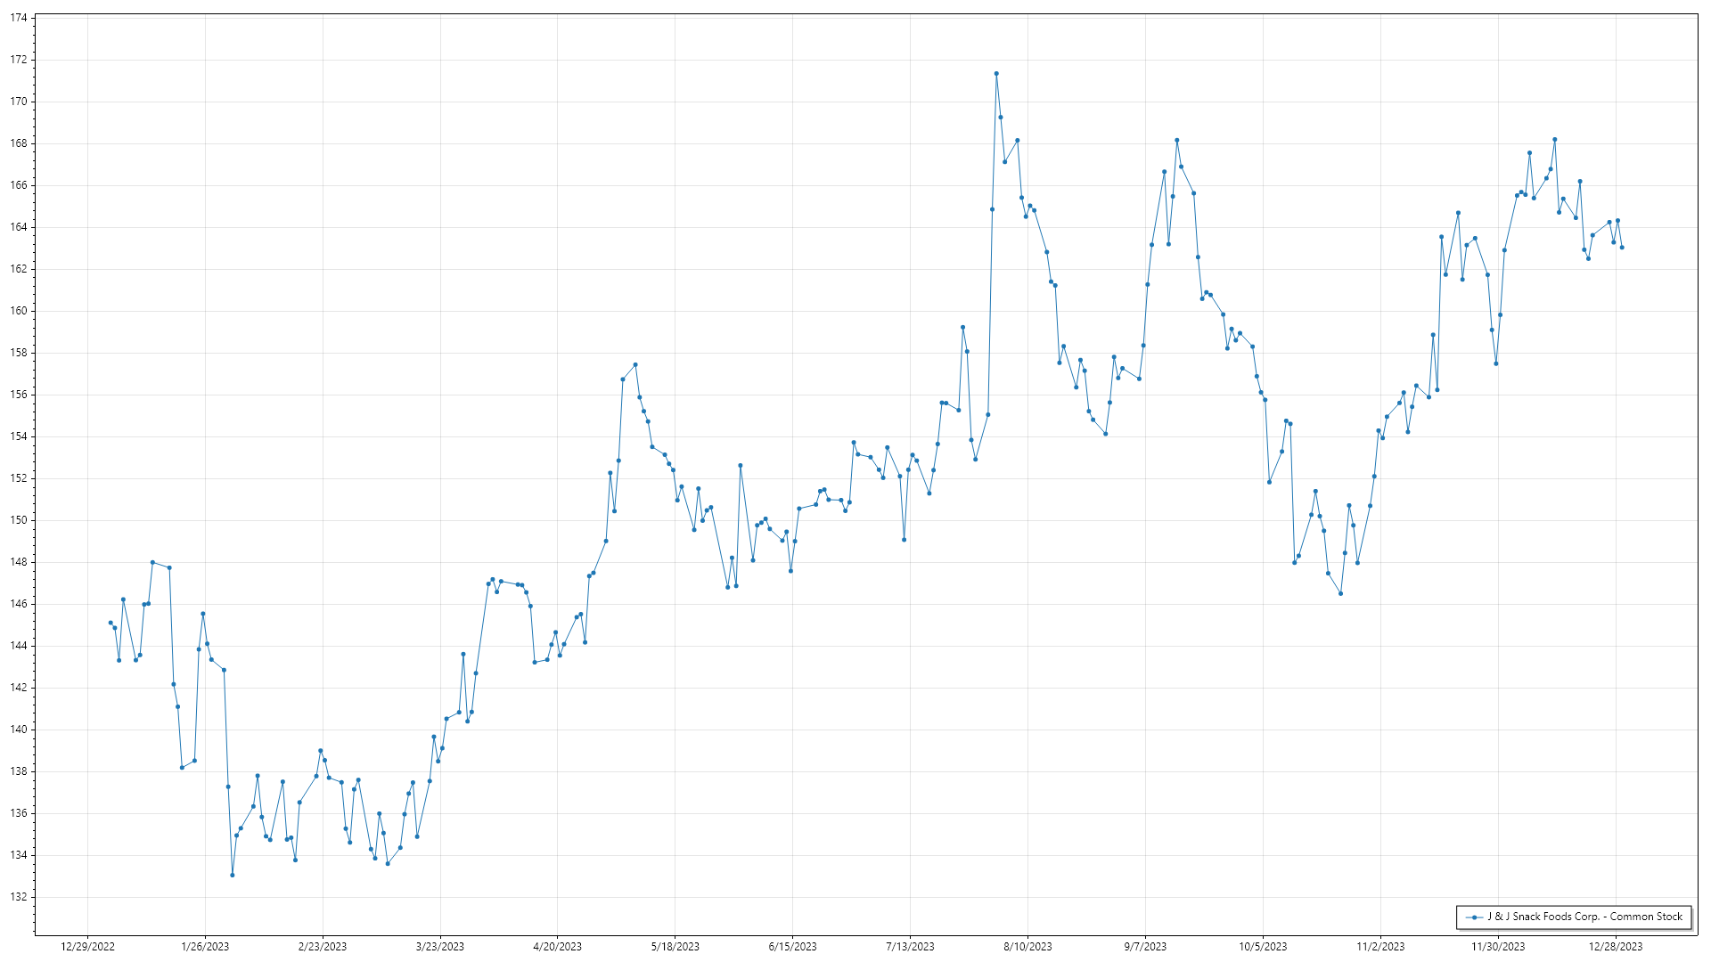Click the 174 y-axis value label
1711x962 pixels.
click(19, 18)
